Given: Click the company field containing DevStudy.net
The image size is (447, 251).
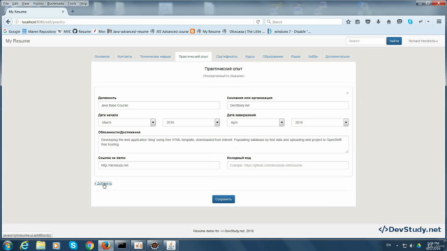Looking at the screenshot, I should [288, 105].
